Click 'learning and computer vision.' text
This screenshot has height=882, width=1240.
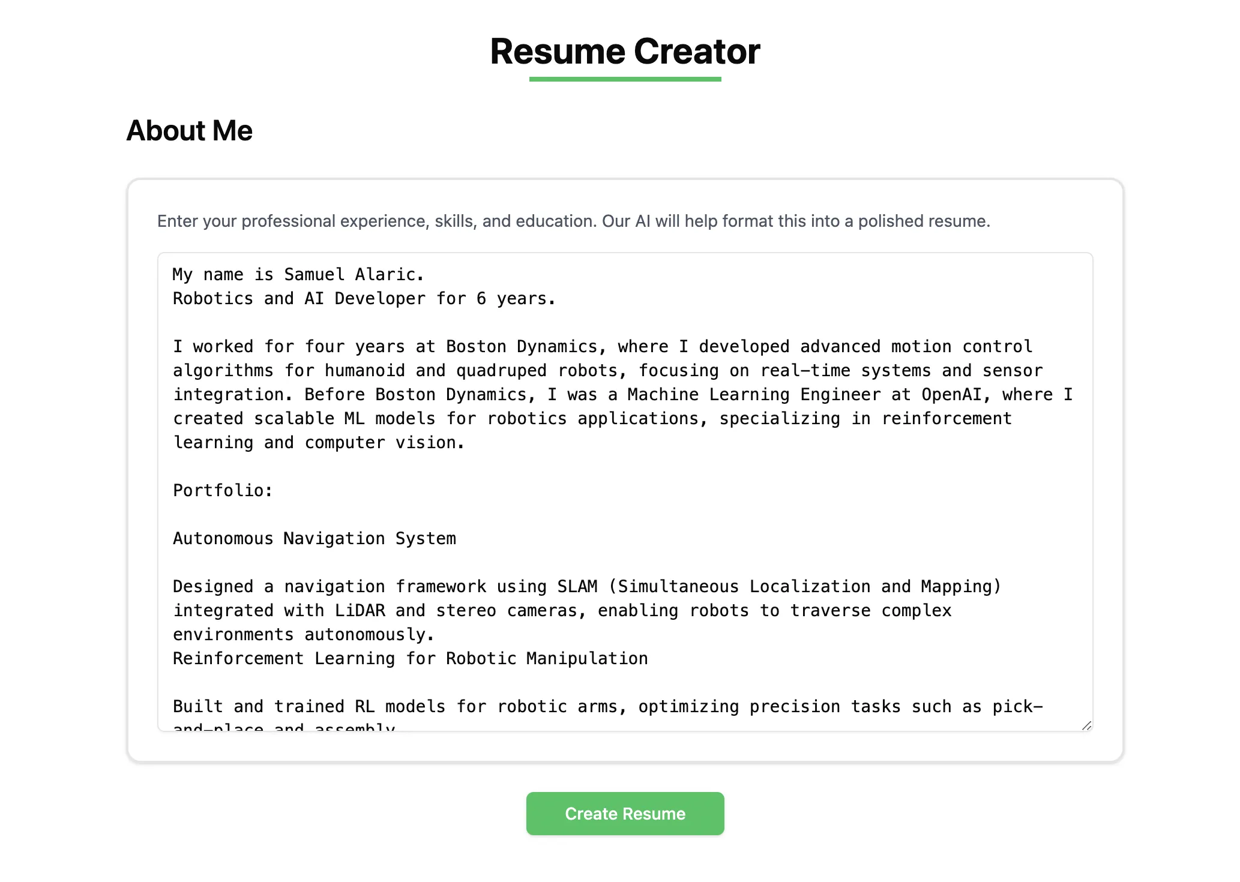click(318, 443)
